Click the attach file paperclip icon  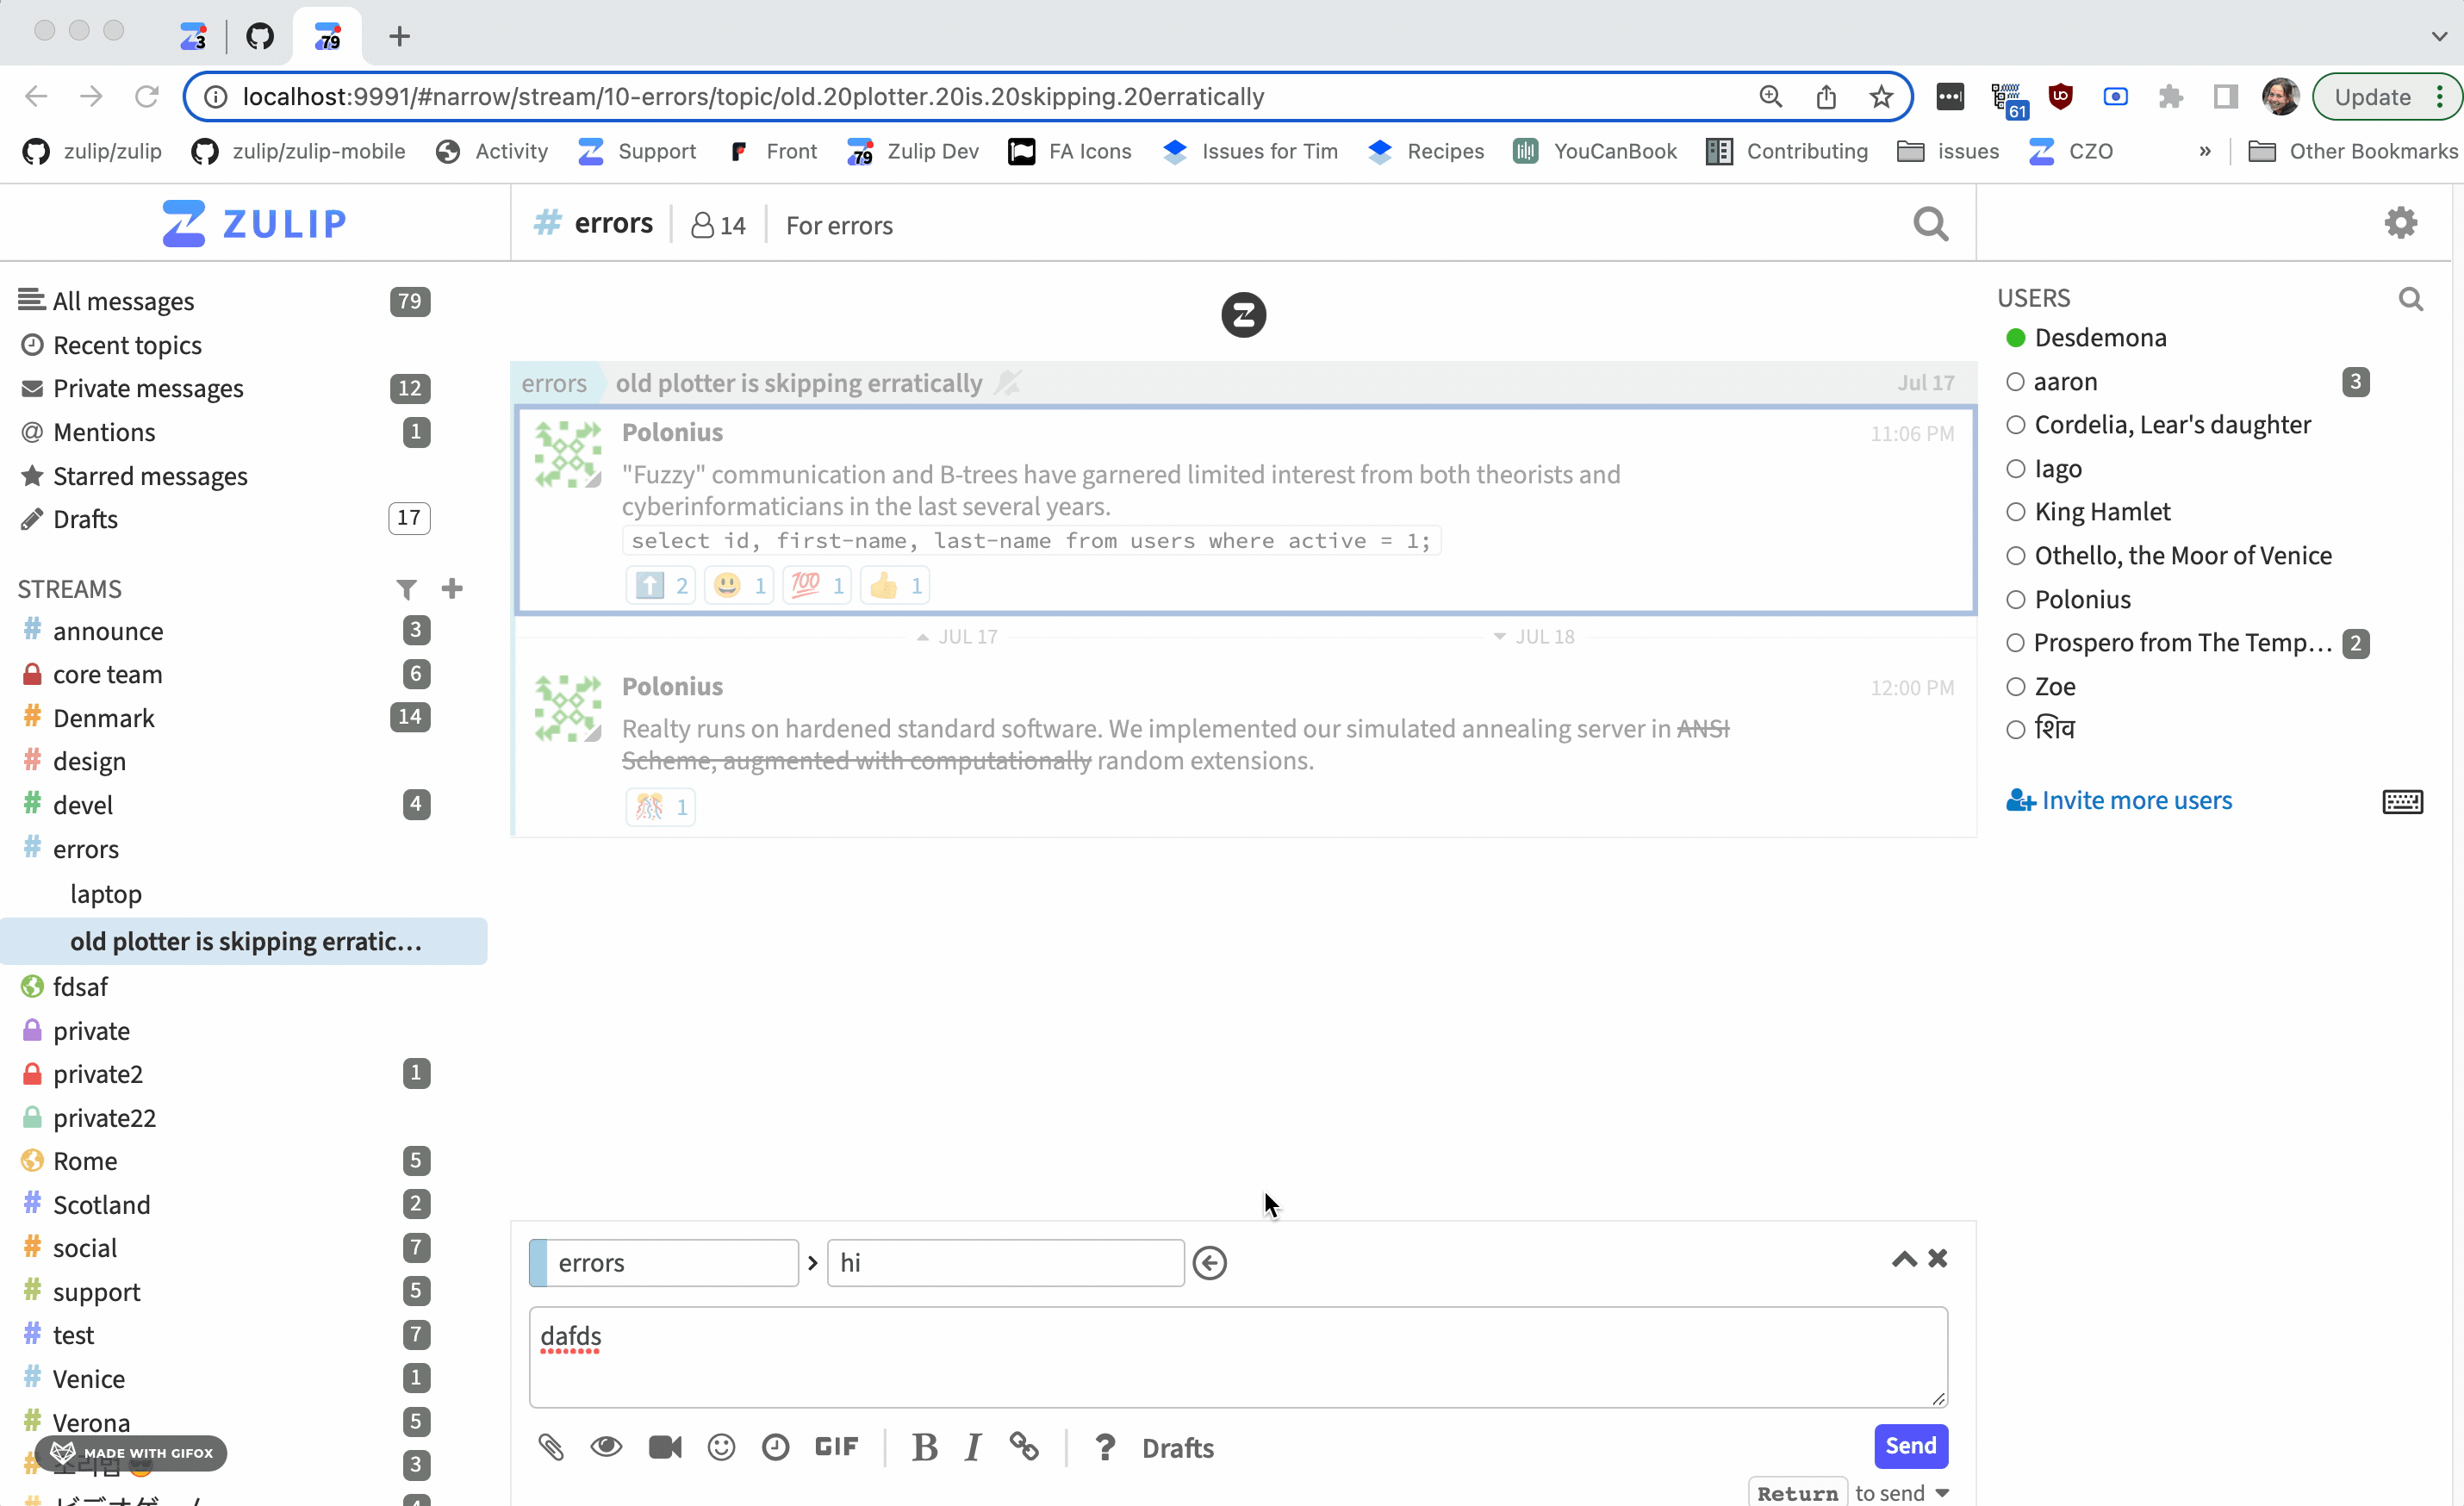coord(551,1447)
